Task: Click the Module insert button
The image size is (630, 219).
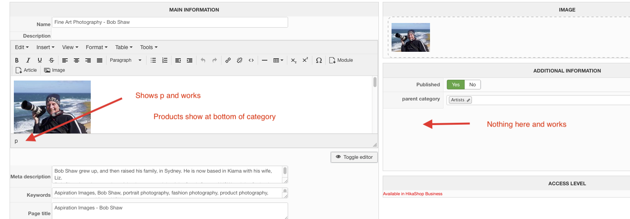Action: [x=341, y=60]
